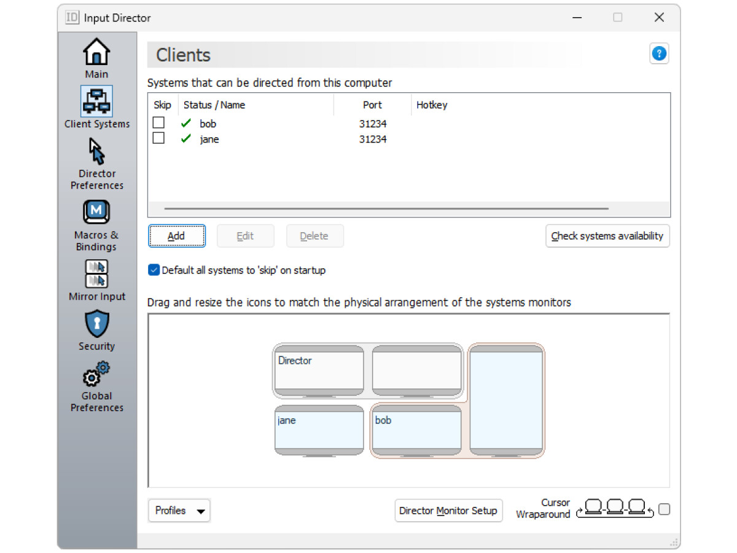Click port 31234 in jane's row
This screenshot has height=553, width=737.
coord(373,139)
